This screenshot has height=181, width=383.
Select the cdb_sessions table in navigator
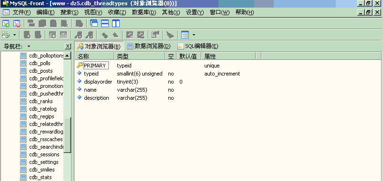click(x=40, y=154)
